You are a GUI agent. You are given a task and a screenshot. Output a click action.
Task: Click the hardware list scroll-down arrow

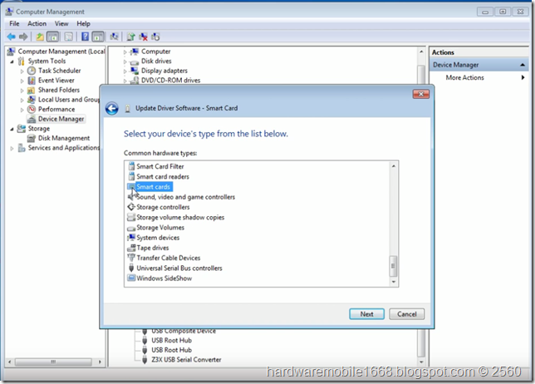[x=394, y=282]
